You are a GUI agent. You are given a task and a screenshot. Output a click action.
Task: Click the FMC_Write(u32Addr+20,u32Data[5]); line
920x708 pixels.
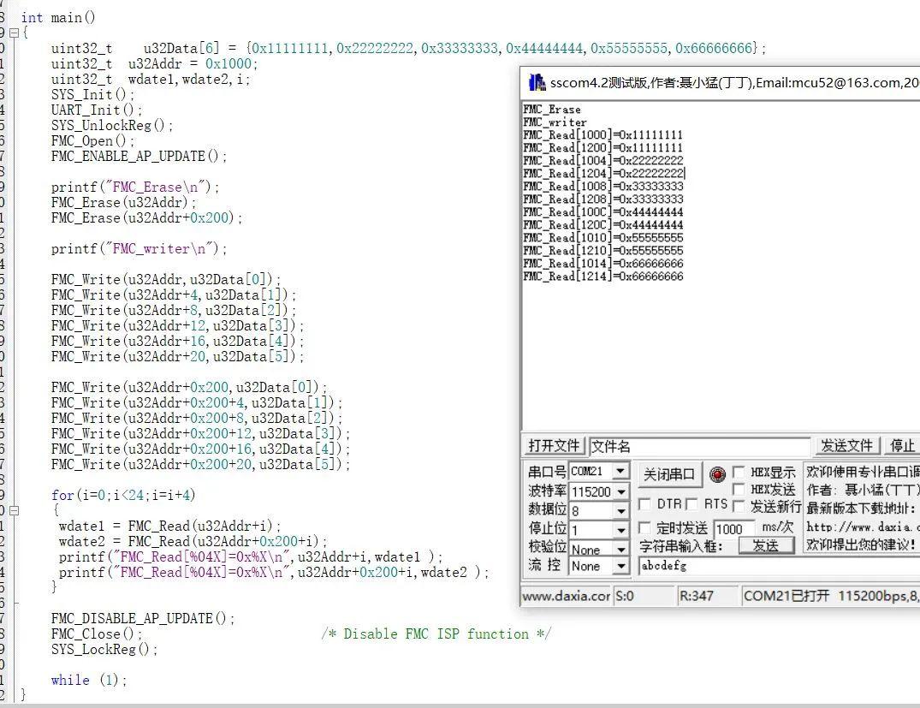pyautogui.click(x=178, y=356)
